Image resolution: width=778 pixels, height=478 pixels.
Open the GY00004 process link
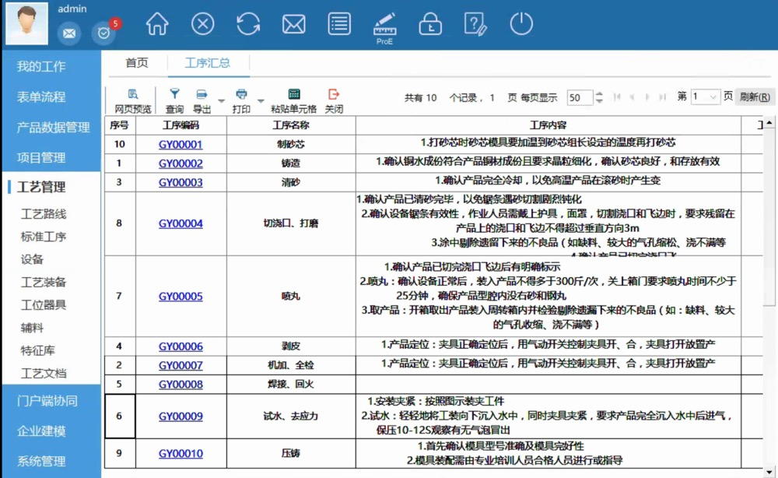[180, 223]
